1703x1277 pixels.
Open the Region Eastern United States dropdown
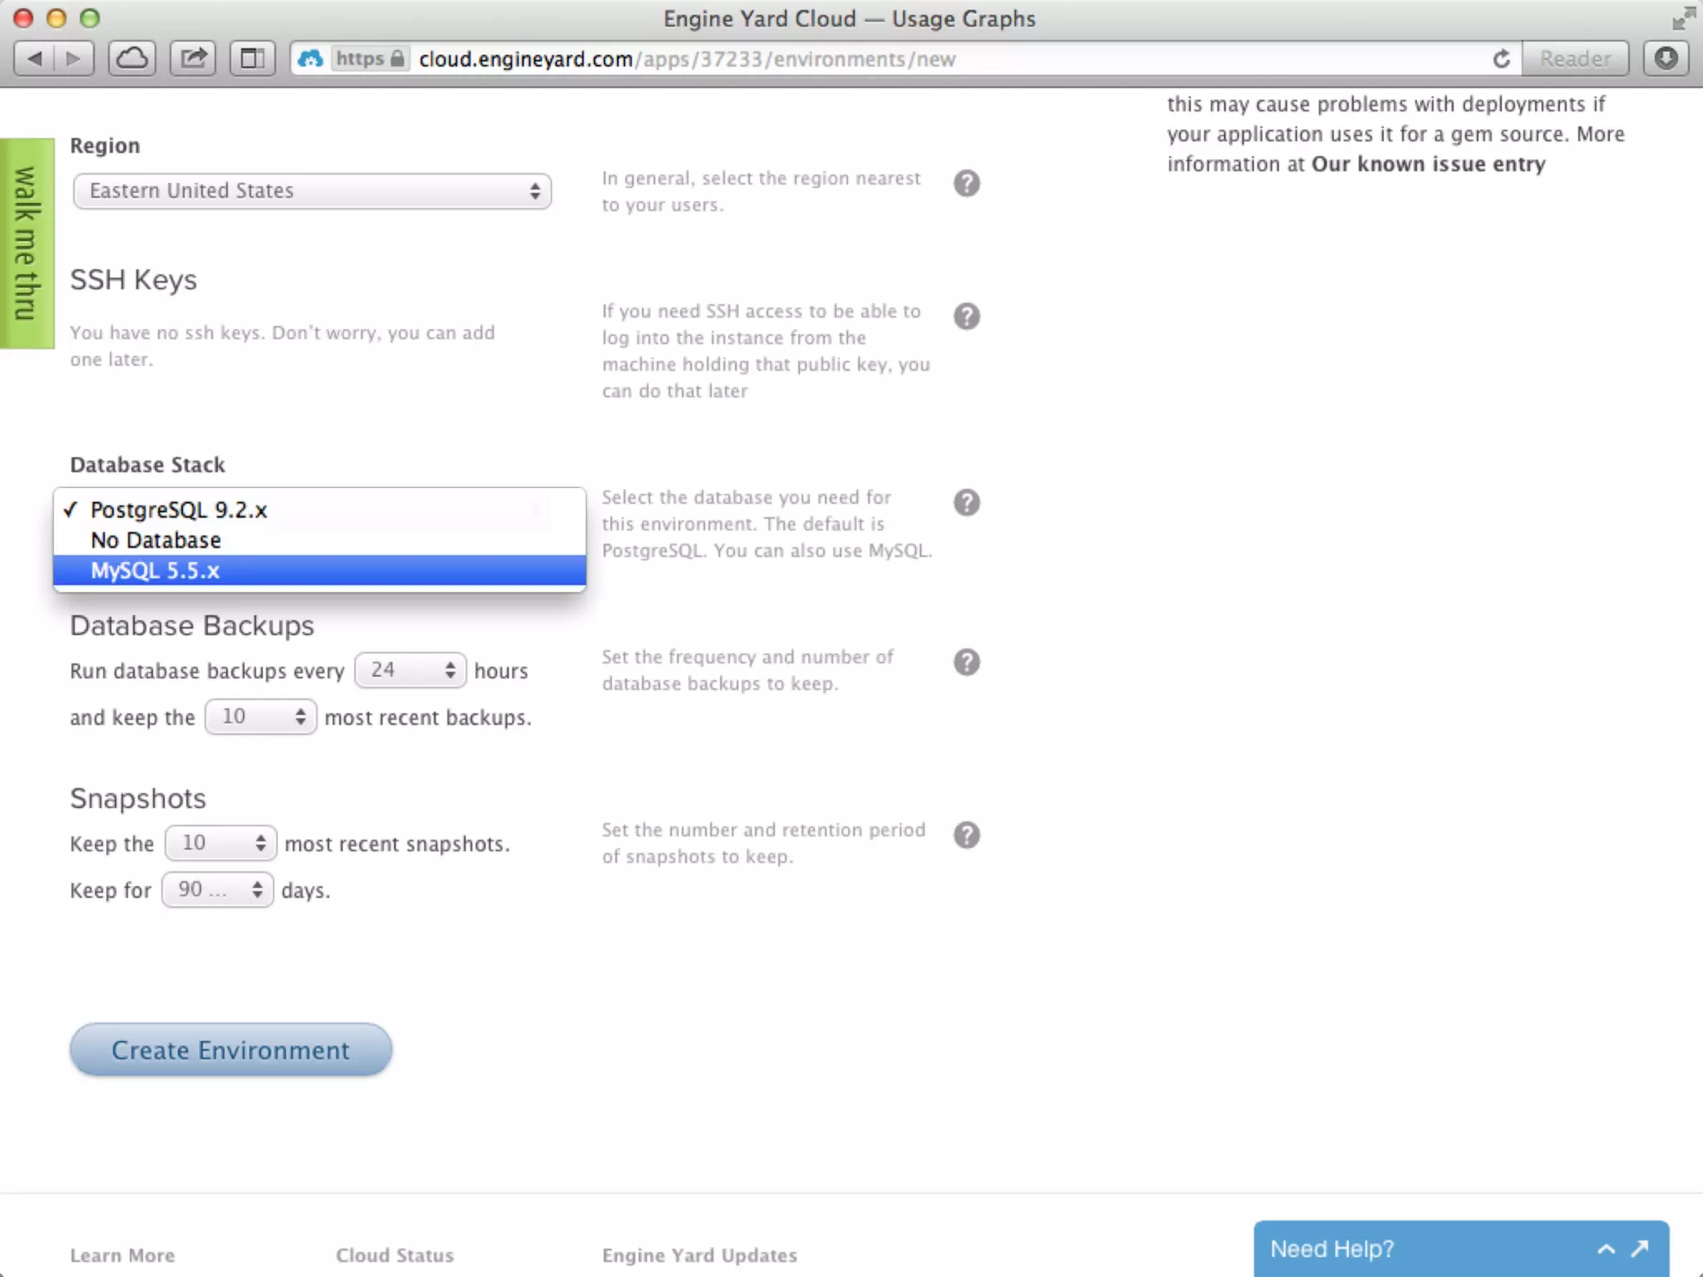click(312, 191)
